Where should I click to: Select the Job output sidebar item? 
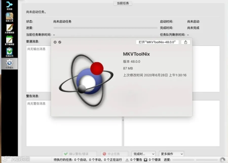pyautogui.click(x=9, y=64)
